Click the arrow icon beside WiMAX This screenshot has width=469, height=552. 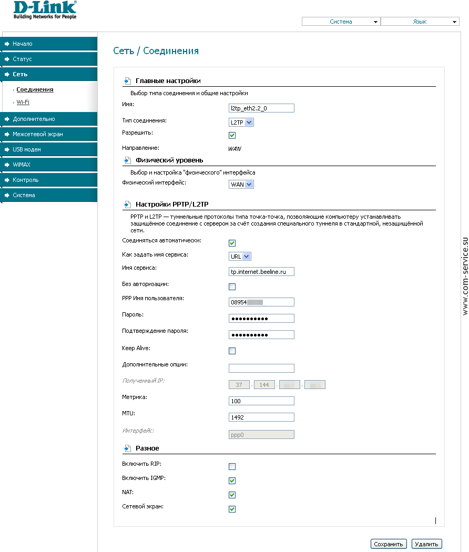coord(7,165)
